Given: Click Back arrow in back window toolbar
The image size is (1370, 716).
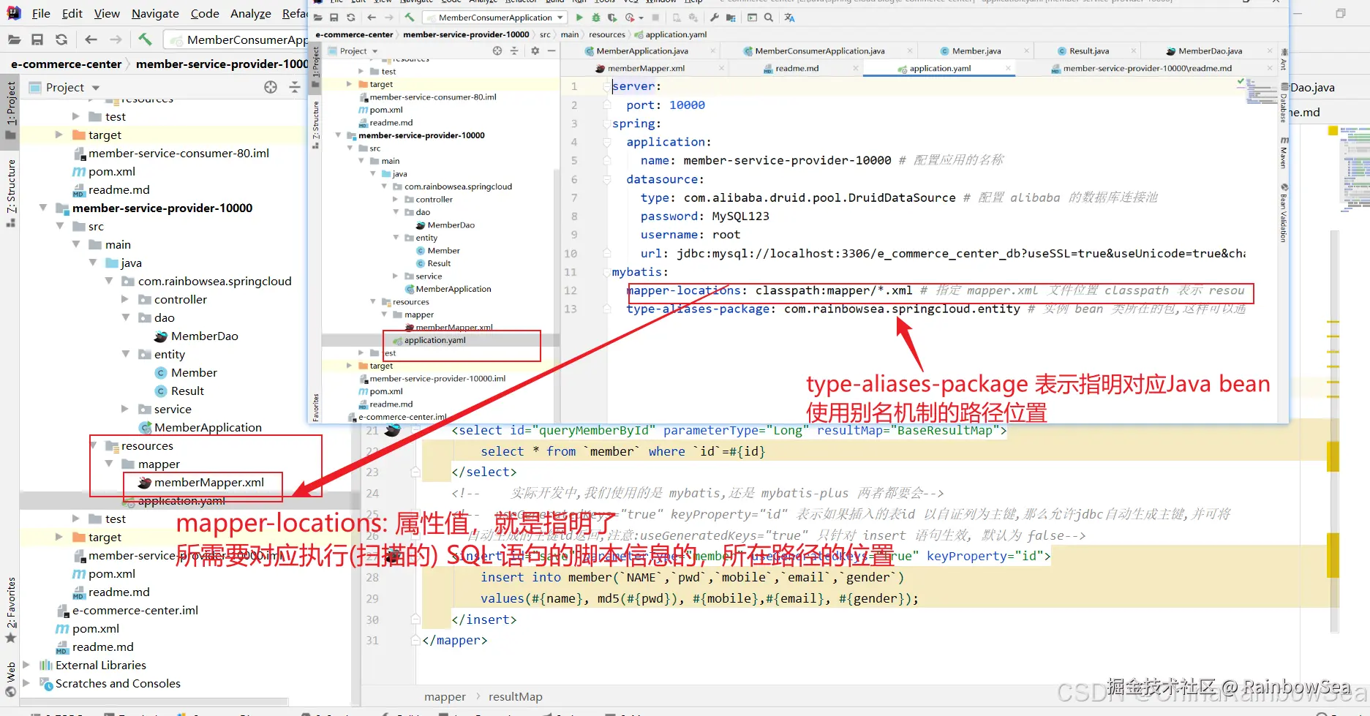Looking at the screenshot, I should tap(91, 39).
